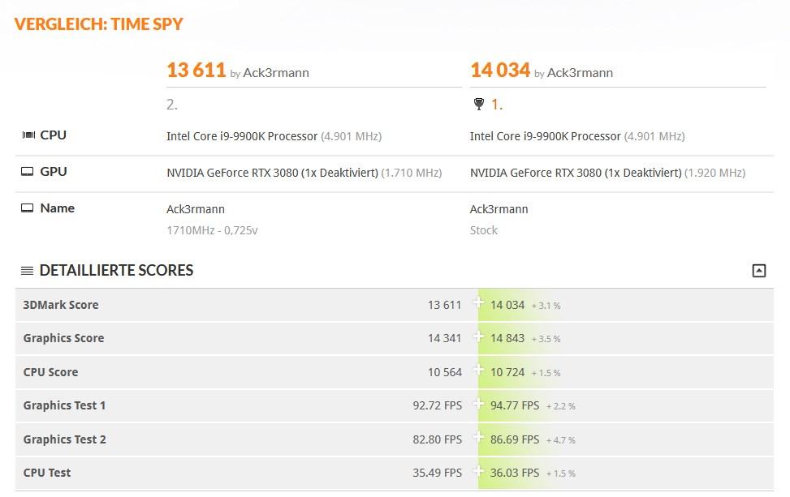Click RTX 3080 text with 1.710 MHz
The image size is (790, 497).
point(304,173)
